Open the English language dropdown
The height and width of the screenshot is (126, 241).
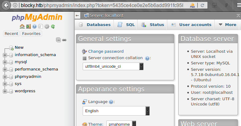click(x=116, y=111)
